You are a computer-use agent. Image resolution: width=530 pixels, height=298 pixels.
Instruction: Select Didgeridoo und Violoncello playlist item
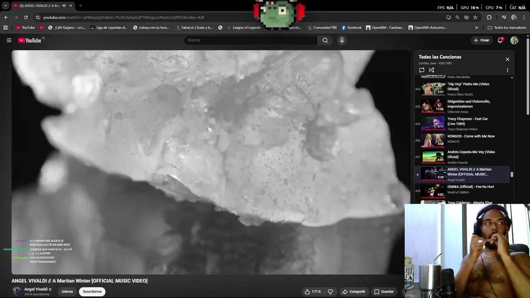click(x=463, y=106)
